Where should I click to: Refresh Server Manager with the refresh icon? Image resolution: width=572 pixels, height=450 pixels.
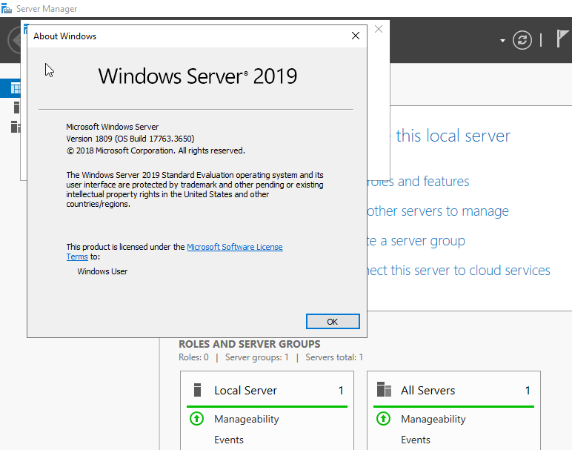[522, 40]
